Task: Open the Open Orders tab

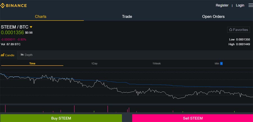Action: 213,17
